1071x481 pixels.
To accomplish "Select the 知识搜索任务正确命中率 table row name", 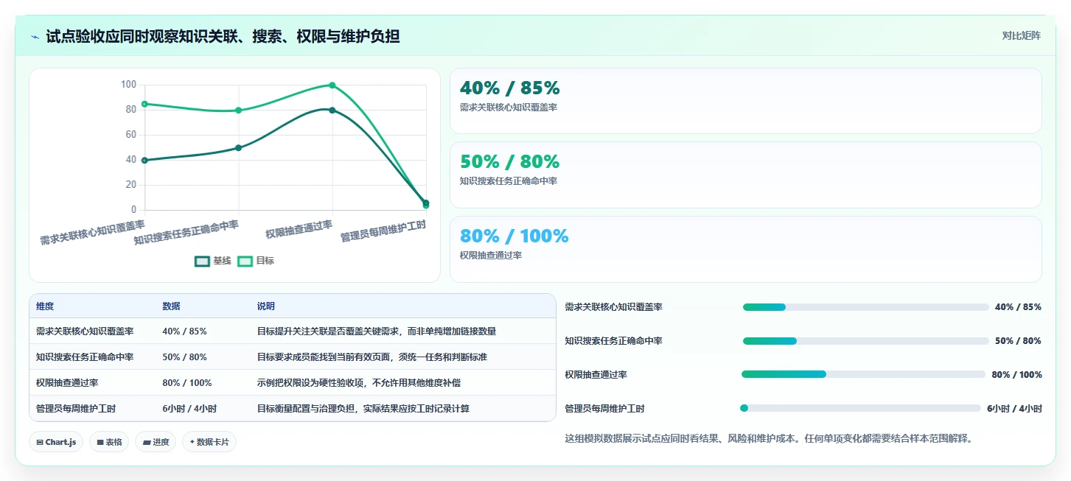I will [x=85, y=357].
